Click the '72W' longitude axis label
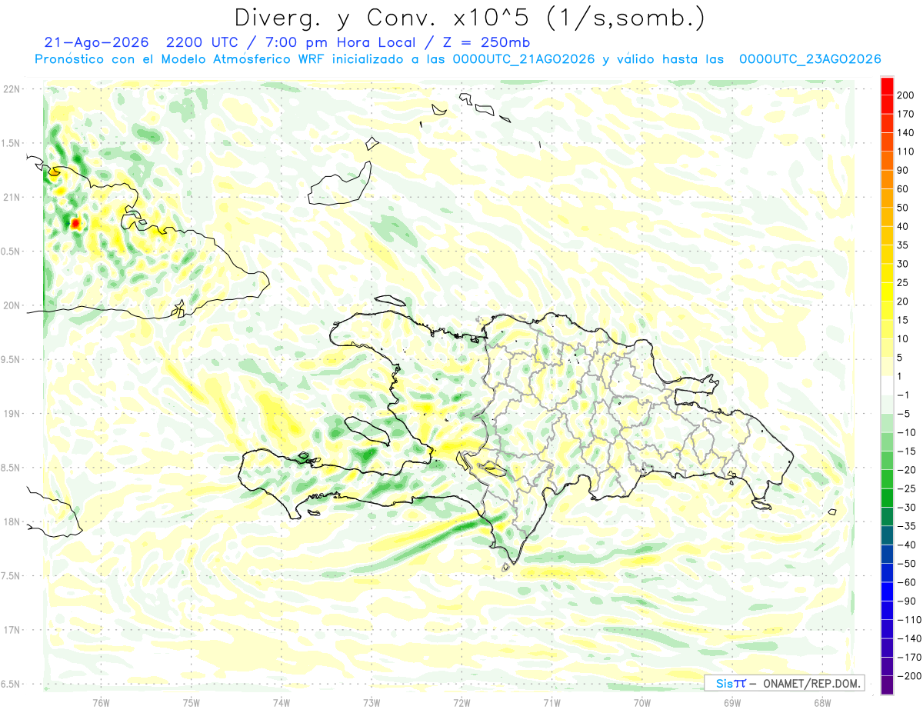Viewport: 923px width, 713px height. 461,703
